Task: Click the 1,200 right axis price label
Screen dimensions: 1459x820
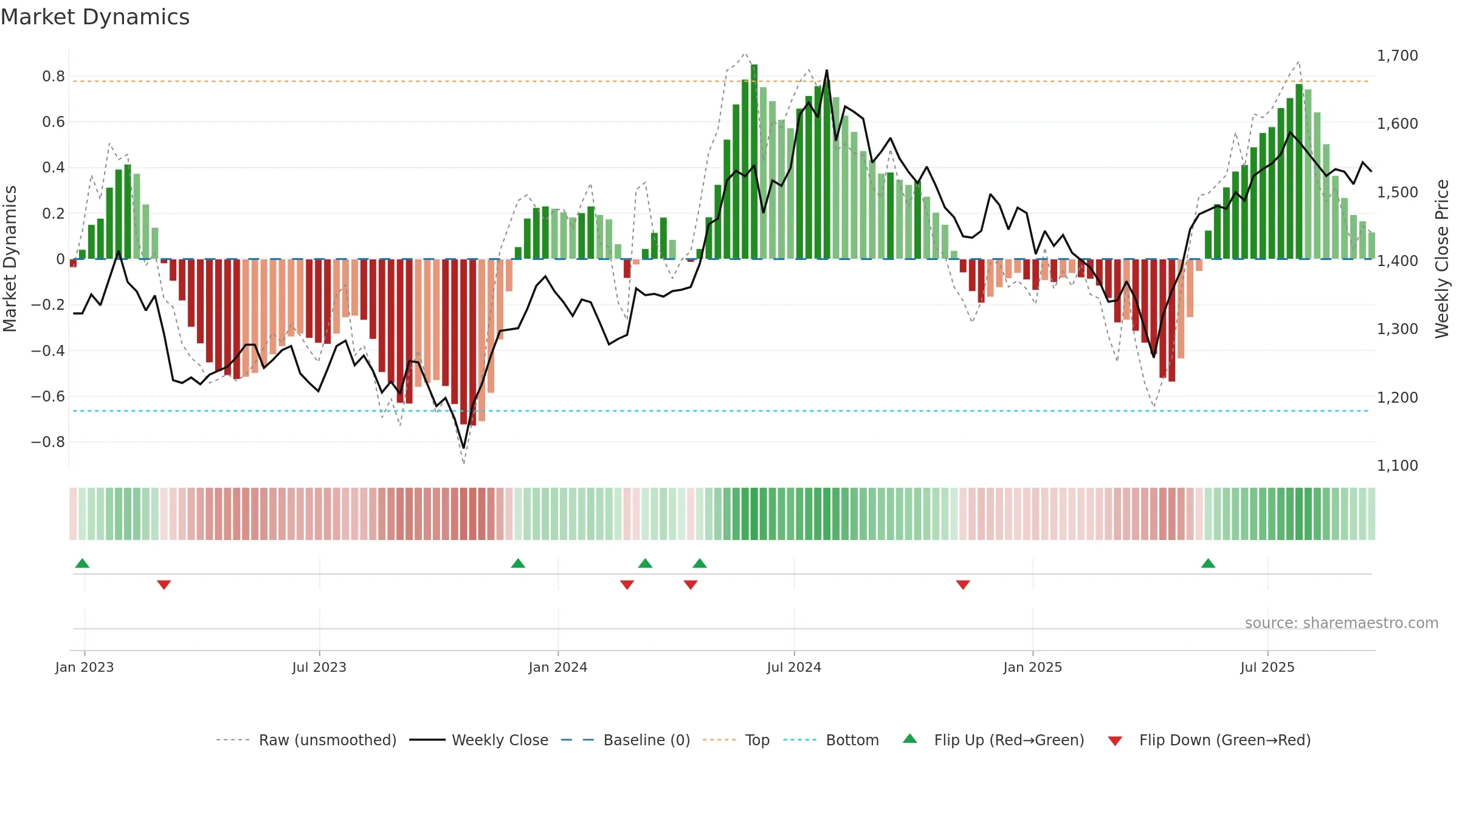Action: (x=1398, y=397)
